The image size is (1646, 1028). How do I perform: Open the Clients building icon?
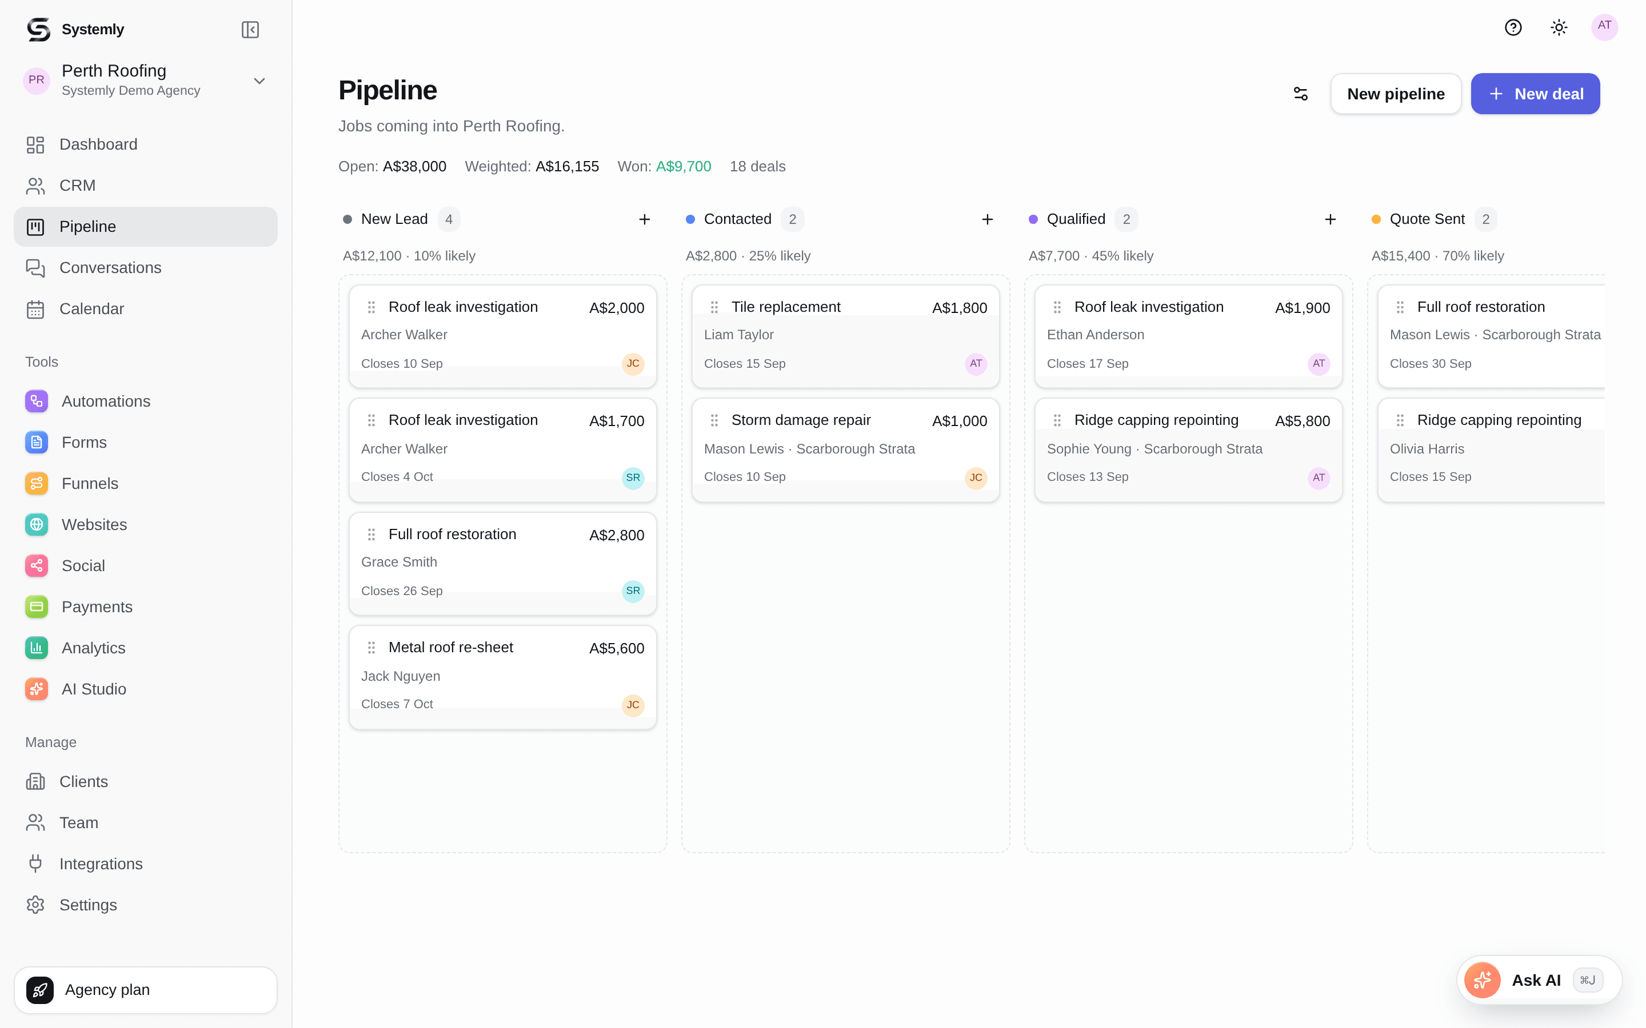(35, 781)
